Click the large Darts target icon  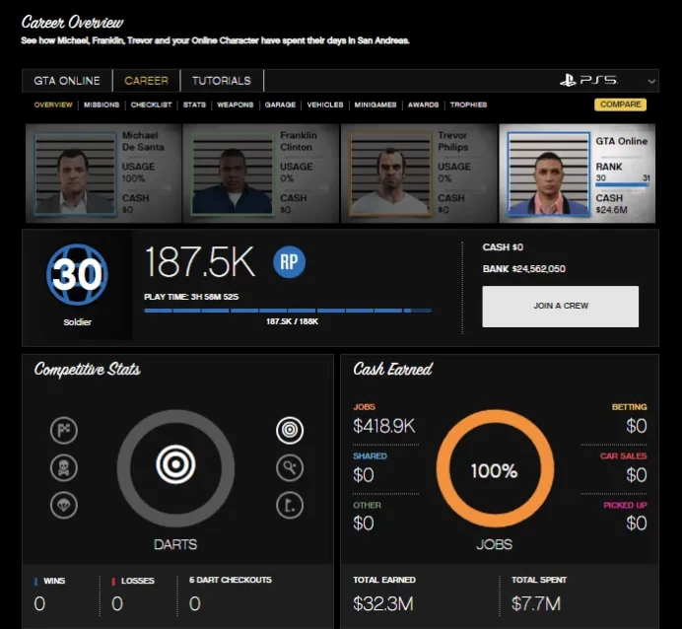click(175, 464)
